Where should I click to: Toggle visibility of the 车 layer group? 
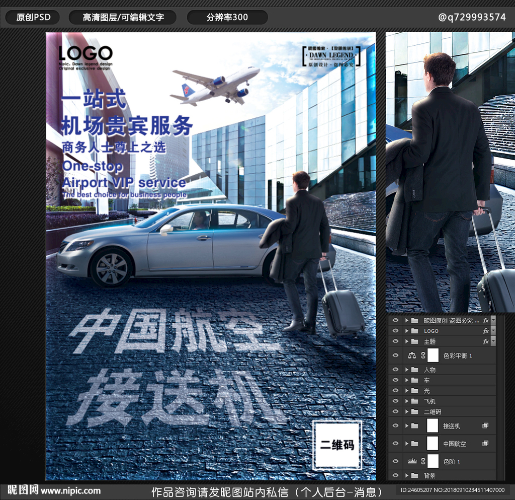point(395,380)
